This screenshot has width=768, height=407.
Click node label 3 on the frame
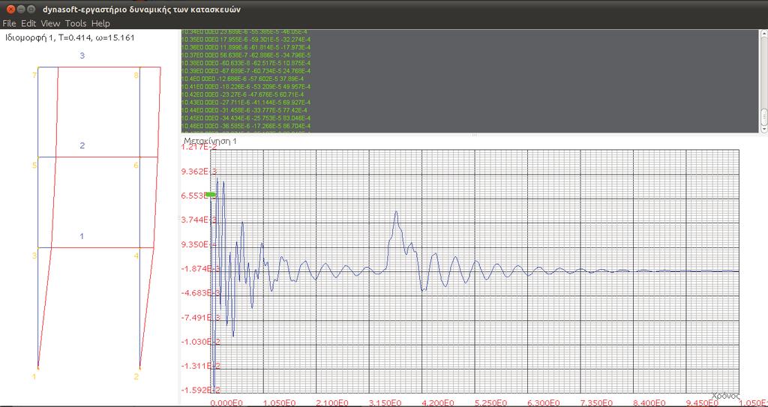[x=34, y=256]
